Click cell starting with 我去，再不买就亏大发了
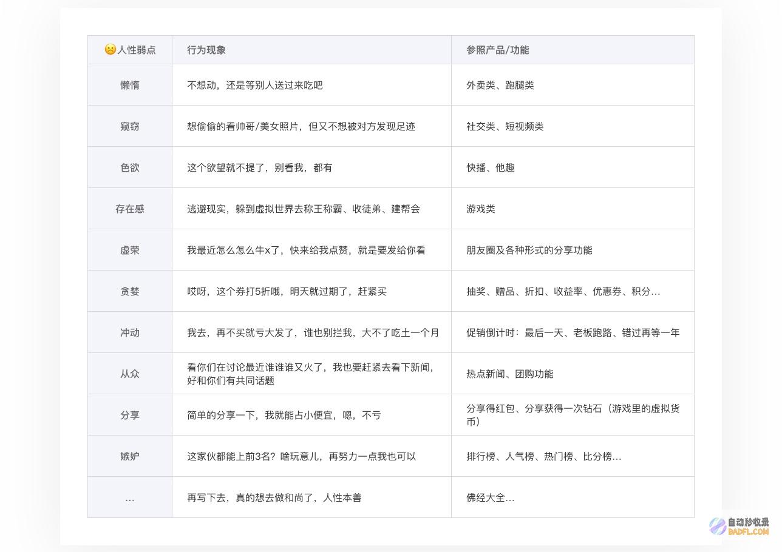This screenshot has width=782, height=552. [x=311, y=332]
